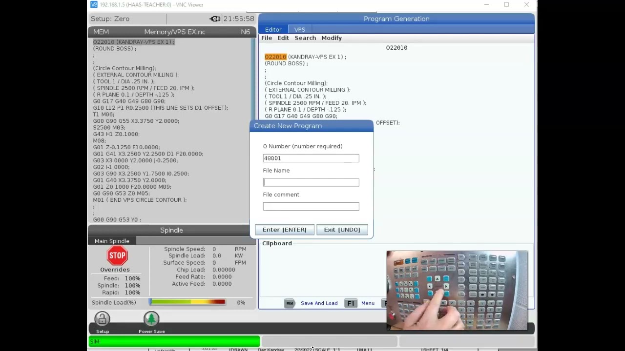Click 'M01 ( END VPS CIRCLE CONTOUR );' line
The image size is (625, 351).
point(140,200)
